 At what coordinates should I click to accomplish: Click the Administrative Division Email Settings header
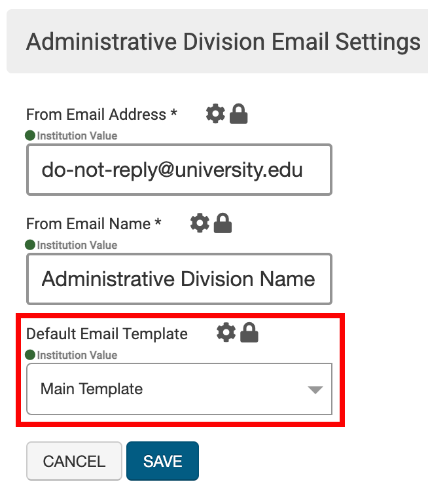[x=223, y=43]
